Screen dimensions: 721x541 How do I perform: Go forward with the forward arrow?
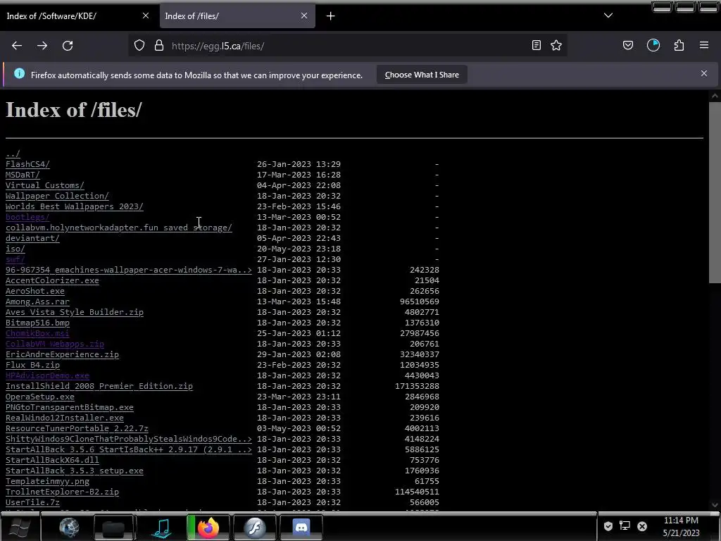[x=42, y=46]
